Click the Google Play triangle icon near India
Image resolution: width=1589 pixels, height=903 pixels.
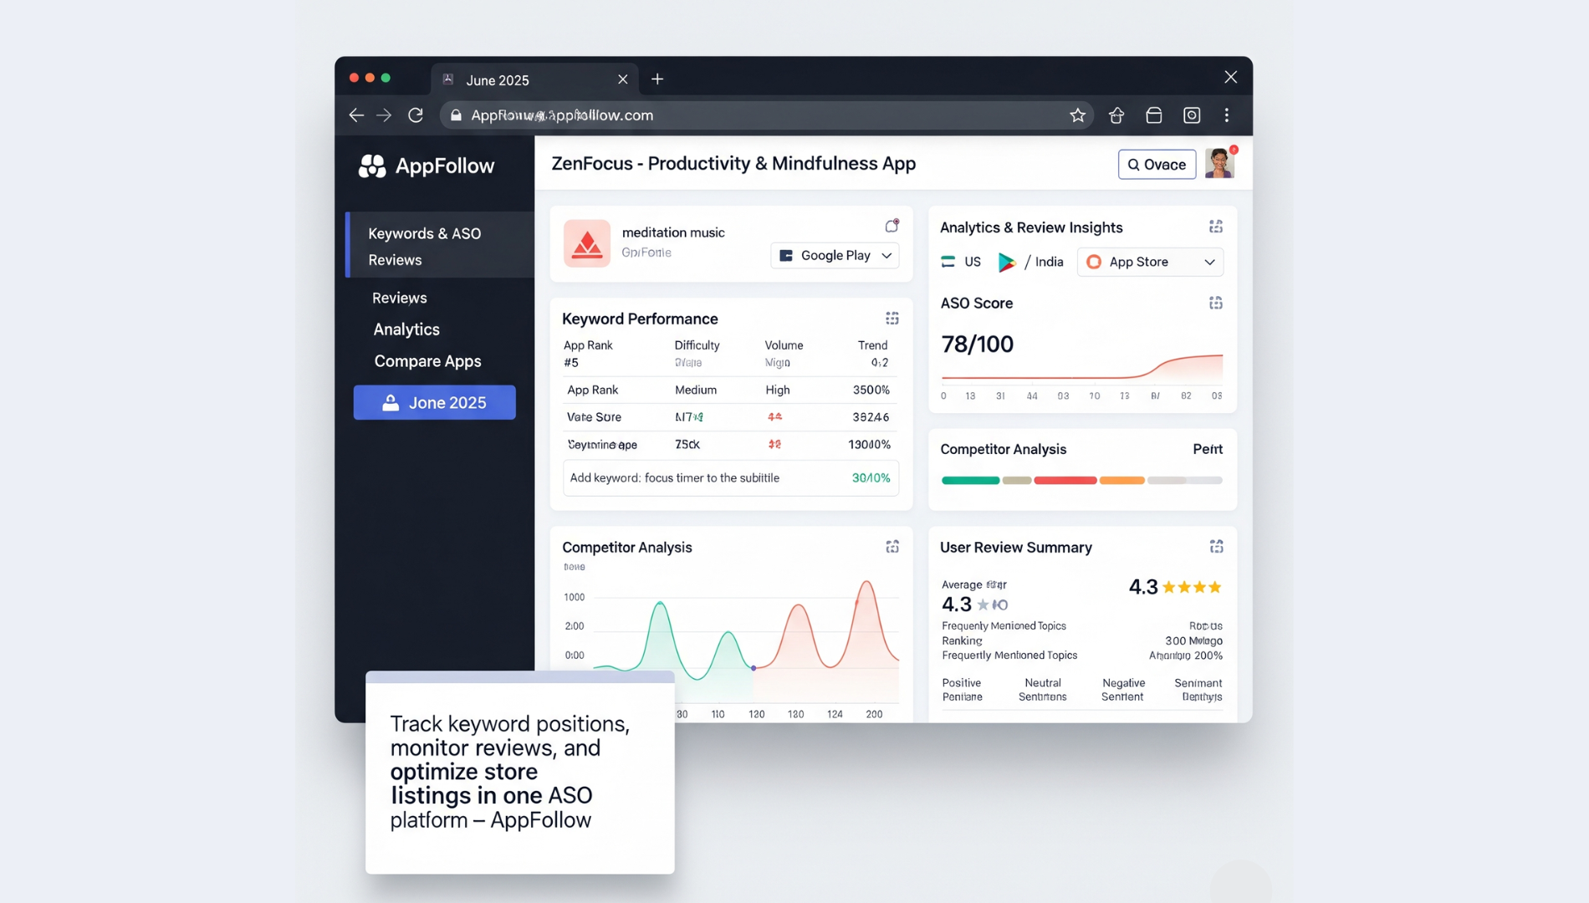coord(1006,263)
